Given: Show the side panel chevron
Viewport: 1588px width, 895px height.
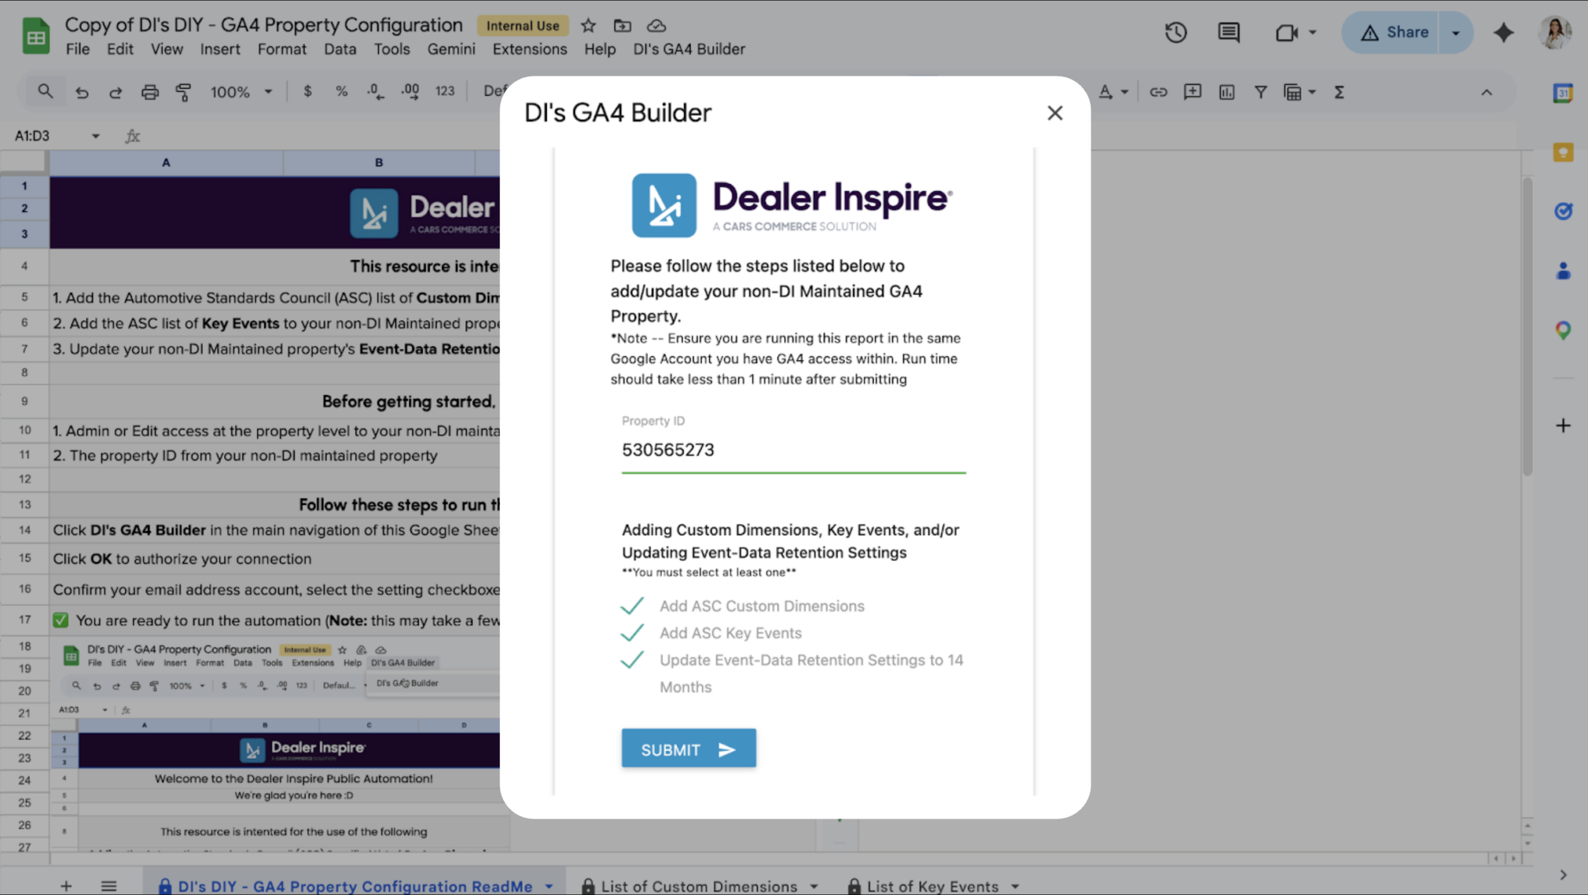Looking at the screenshot, I should [1563, 875].
